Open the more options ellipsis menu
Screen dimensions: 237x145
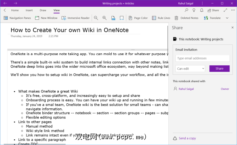click(232, 10)
